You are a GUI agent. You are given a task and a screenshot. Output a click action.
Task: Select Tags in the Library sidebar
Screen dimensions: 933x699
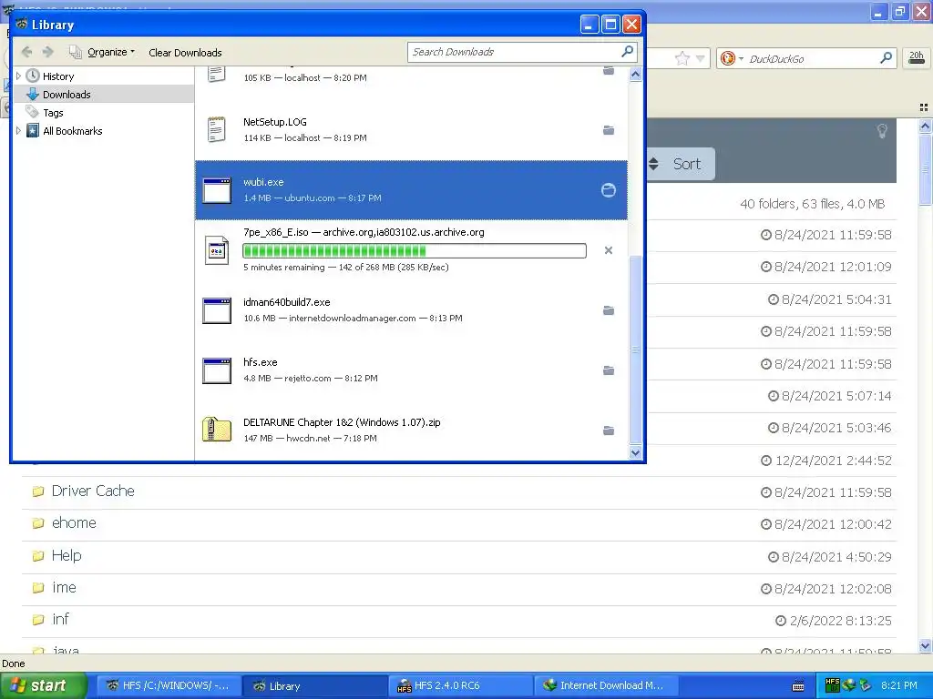click(53, 113)
